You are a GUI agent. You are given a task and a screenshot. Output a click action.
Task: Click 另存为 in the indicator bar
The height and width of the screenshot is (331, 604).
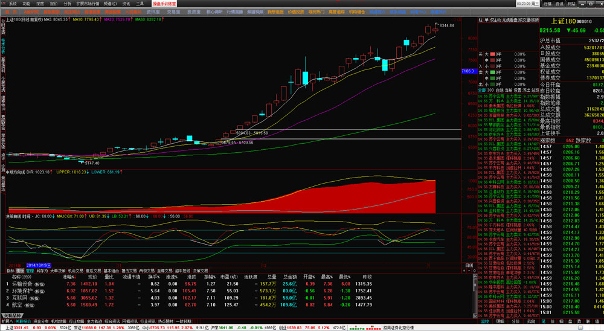(x=42, y=271)
